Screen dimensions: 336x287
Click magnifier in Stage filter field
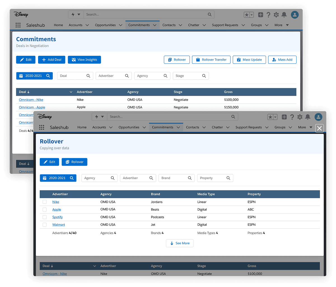click(x=204, y=76)
